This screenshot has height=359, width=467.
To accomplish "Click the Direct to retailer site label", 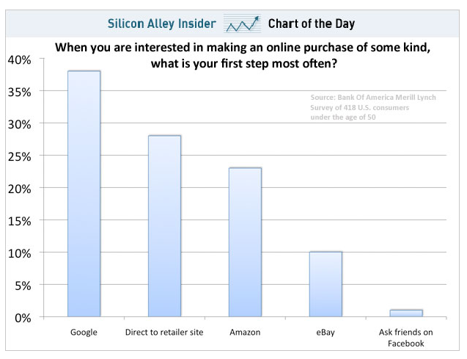I will (x=164, y=333).
